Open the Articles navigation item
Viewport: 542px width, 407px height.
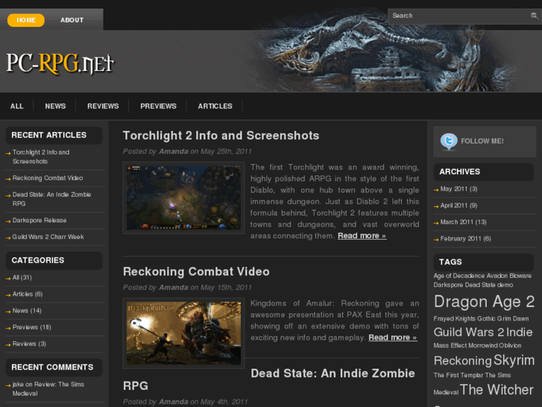[215, 106]
